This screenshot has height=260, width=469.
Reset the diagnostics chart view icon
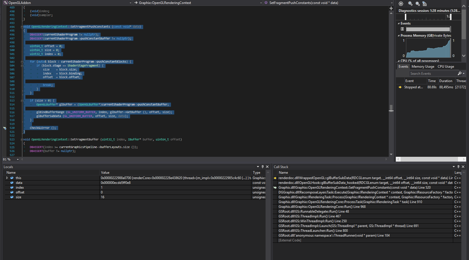pyautogui.click(x=425, y=4)
